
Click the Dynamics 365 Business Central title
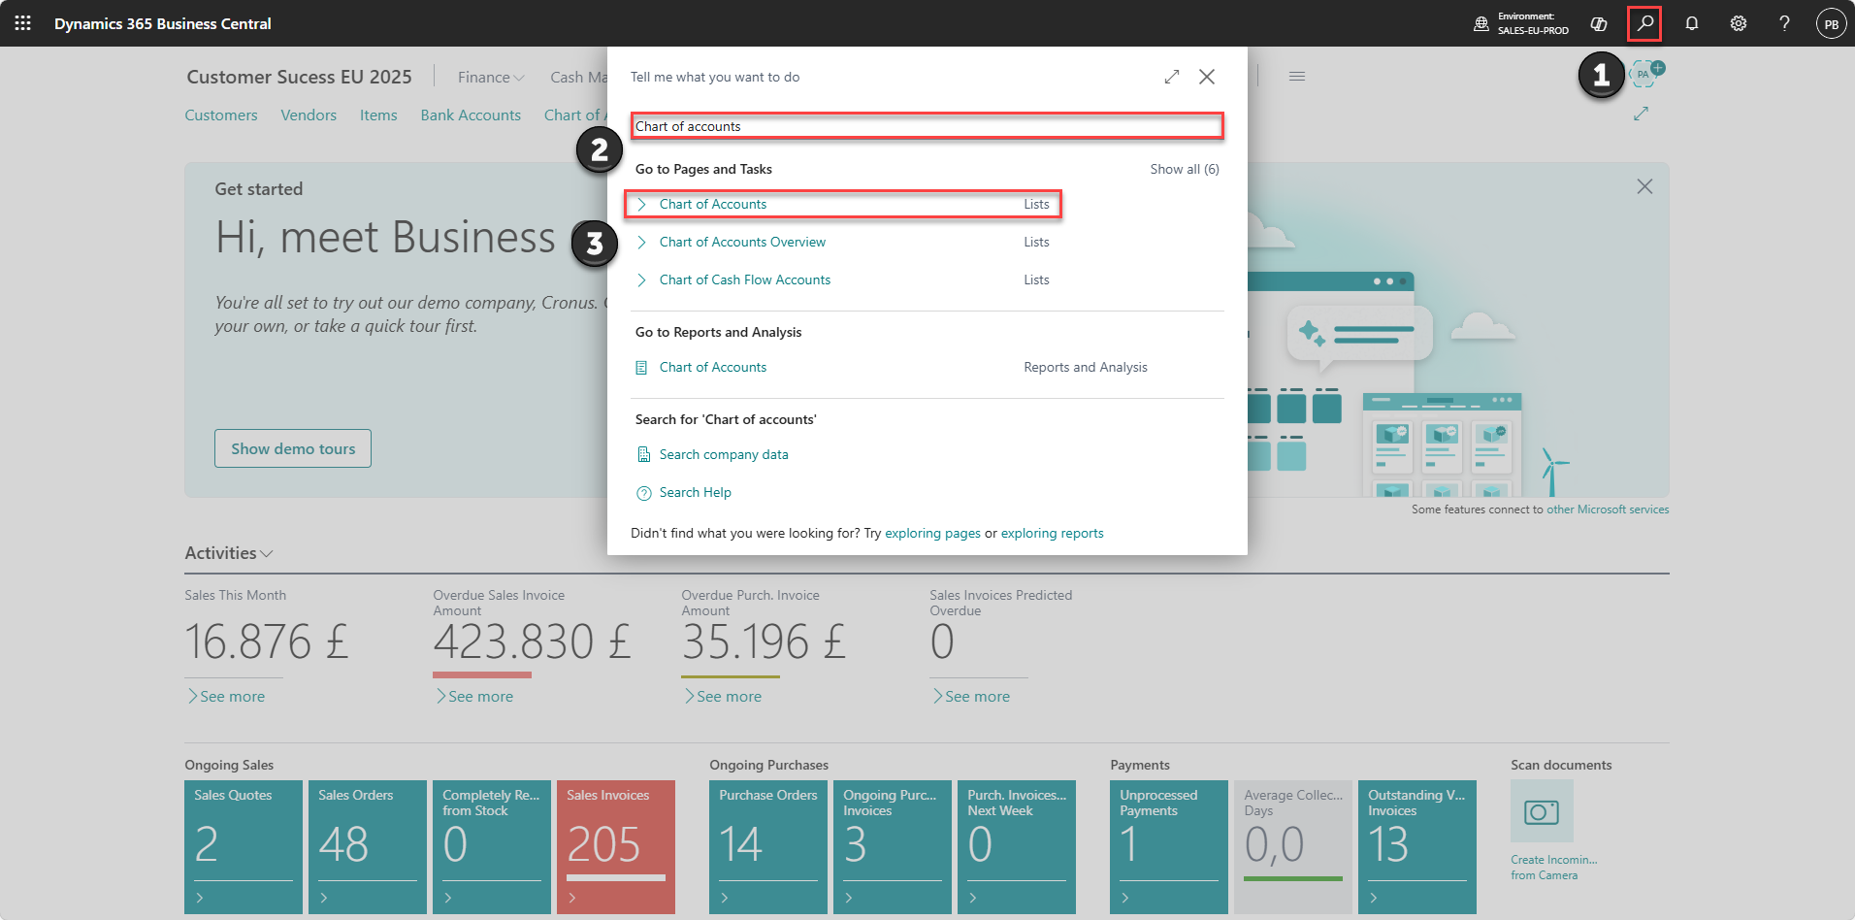tap(163, 23)
